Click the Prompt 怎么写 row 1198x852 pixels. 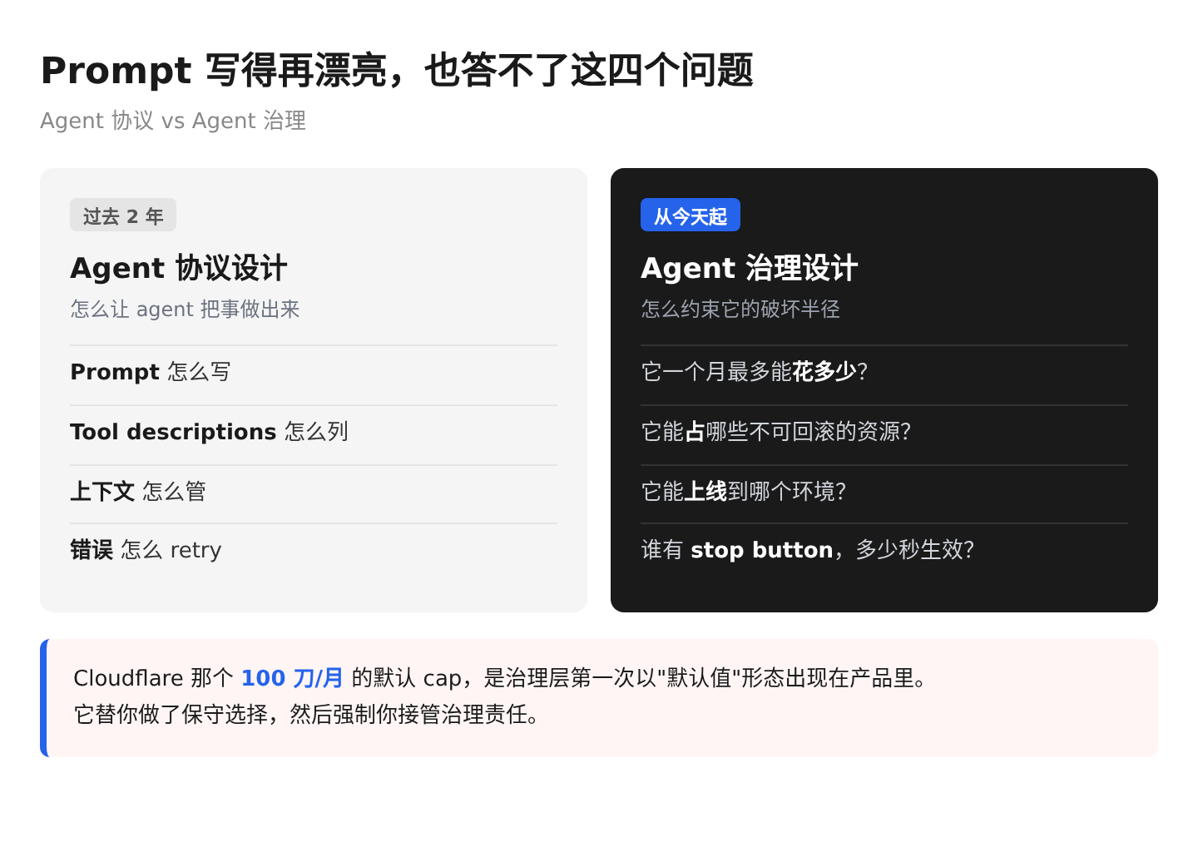point(314,372)
